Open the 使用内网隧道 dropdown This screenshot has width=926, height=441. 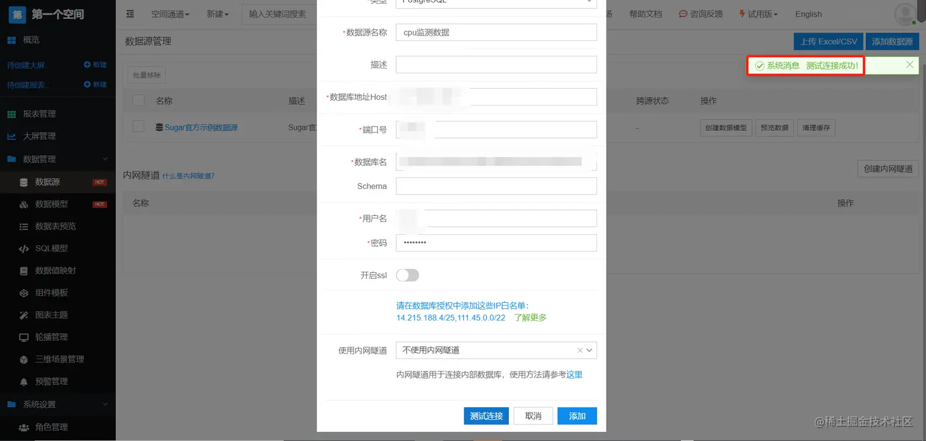coord(496,350)
